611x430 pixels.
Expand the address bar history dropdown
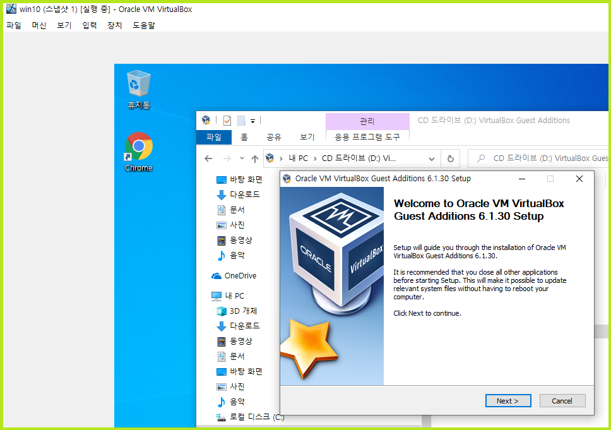pos(432,158)
